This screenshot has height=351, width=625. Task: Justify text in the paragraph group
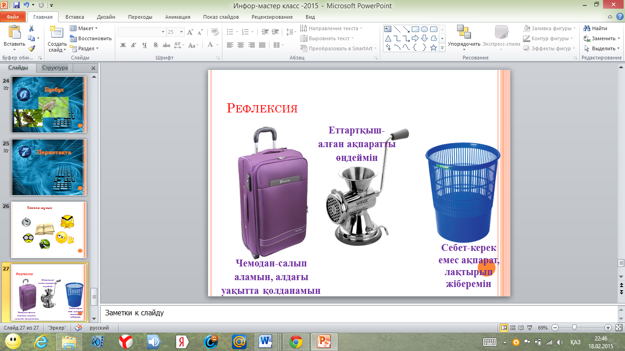262,45
